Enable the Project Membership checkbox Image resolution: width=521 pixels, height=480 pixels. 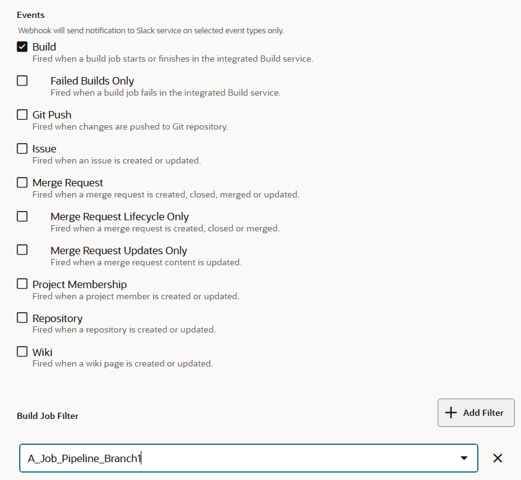(x=22, y=284)
